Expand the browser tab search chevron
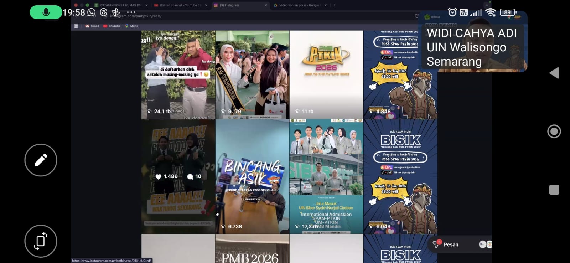 pyautogui.click(x=487, y=5)
